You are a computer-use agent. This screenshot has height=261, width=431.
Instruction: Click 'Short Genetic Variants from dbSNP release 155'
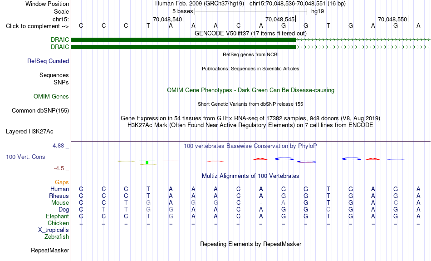250,104
